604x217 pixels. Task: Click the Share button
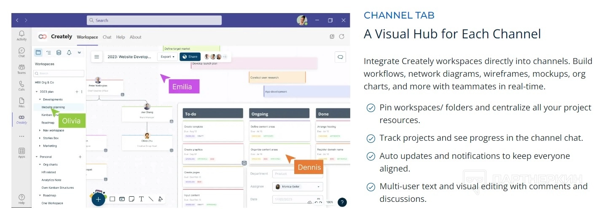(190, 56)
